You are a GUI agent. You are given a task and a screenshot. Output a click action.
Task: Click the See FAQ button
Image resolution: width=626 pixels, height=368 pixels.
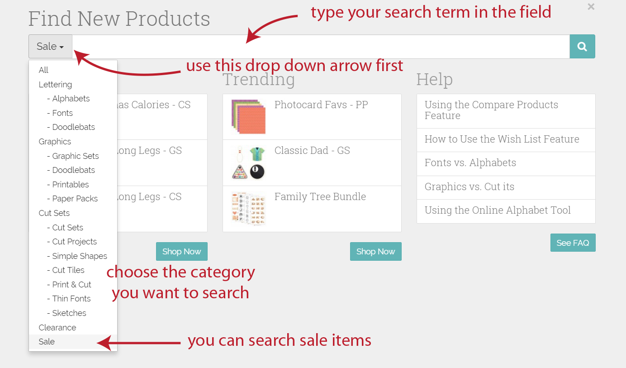click(x=573, y=243)
